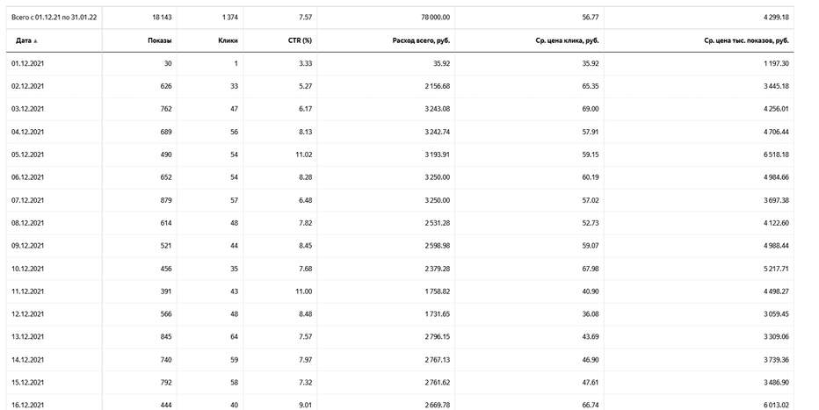819x410 pixels.
Task: Sort by Ср. цена тыс. показов header
Action: (x=746, y=40)
